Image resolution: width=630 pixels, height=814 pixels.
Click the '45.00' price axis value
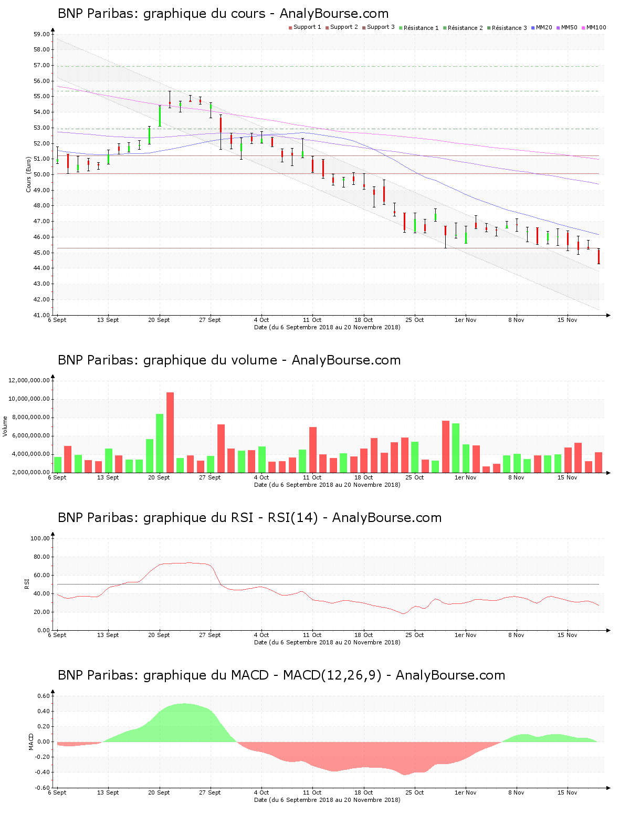tap(41, 253)
